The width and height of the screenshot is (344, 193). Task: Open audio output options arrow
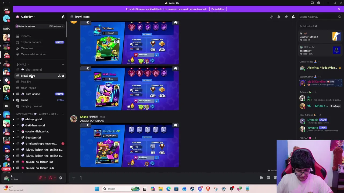pos(55,178)
